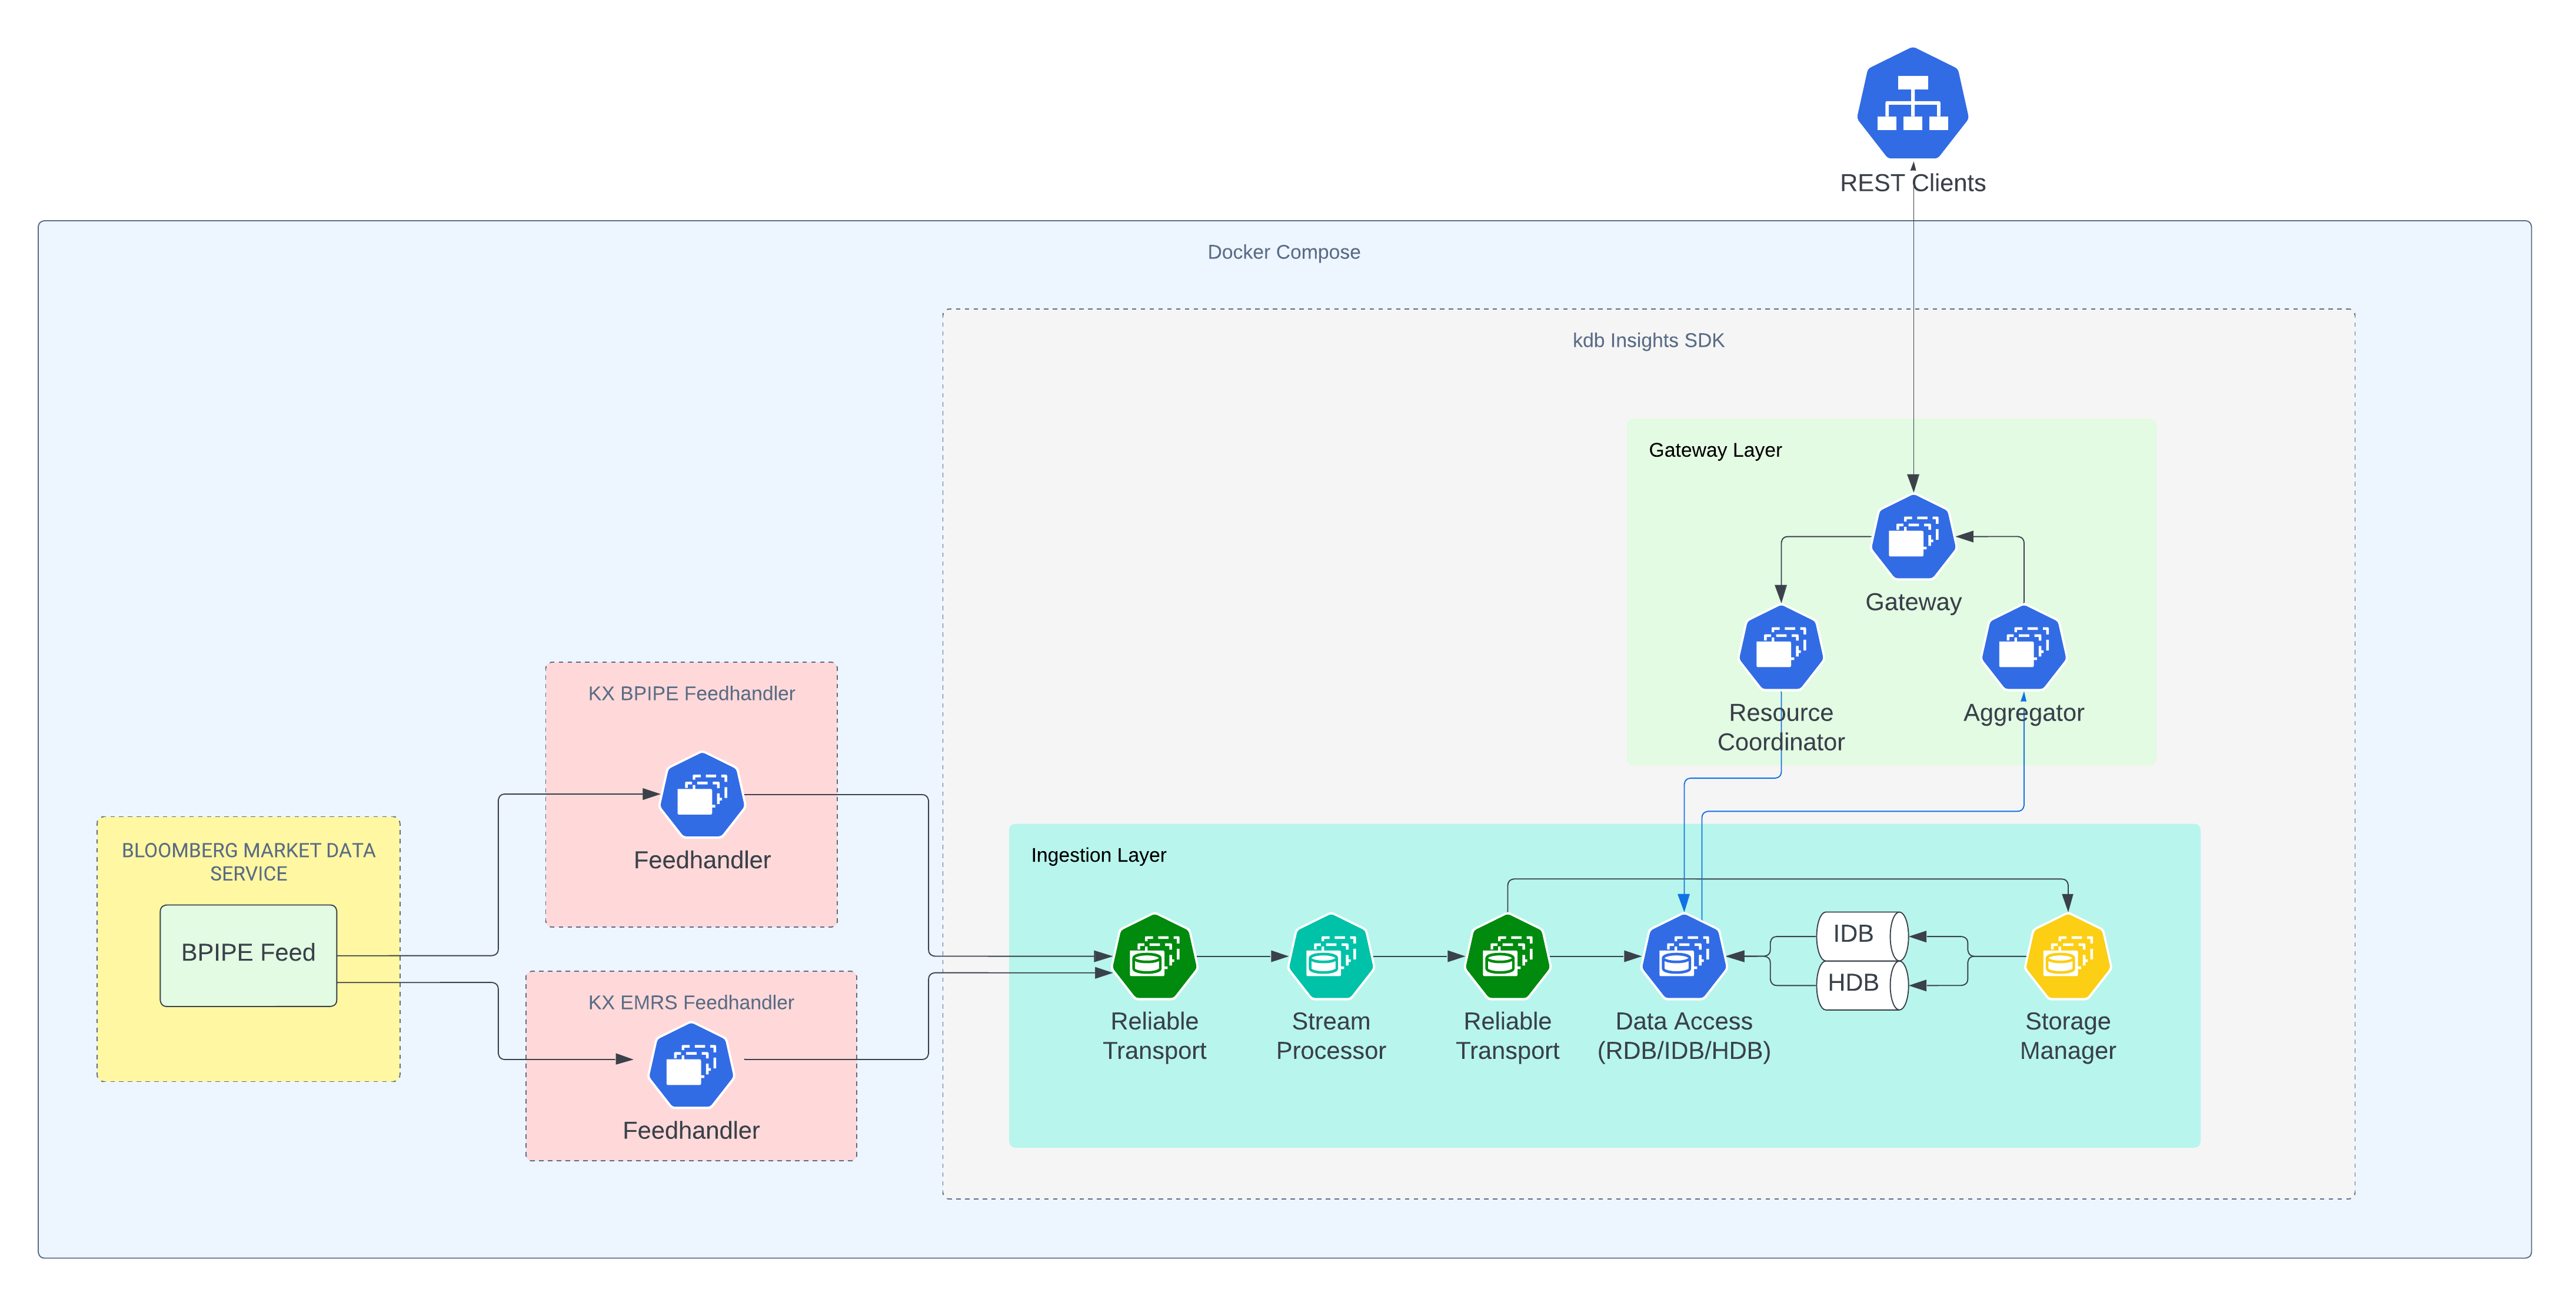The height and width of the screenshot is (1302, 2576).
Task: Click 'Feedhandler' label in EMRS box
Action: point(691,1130)
